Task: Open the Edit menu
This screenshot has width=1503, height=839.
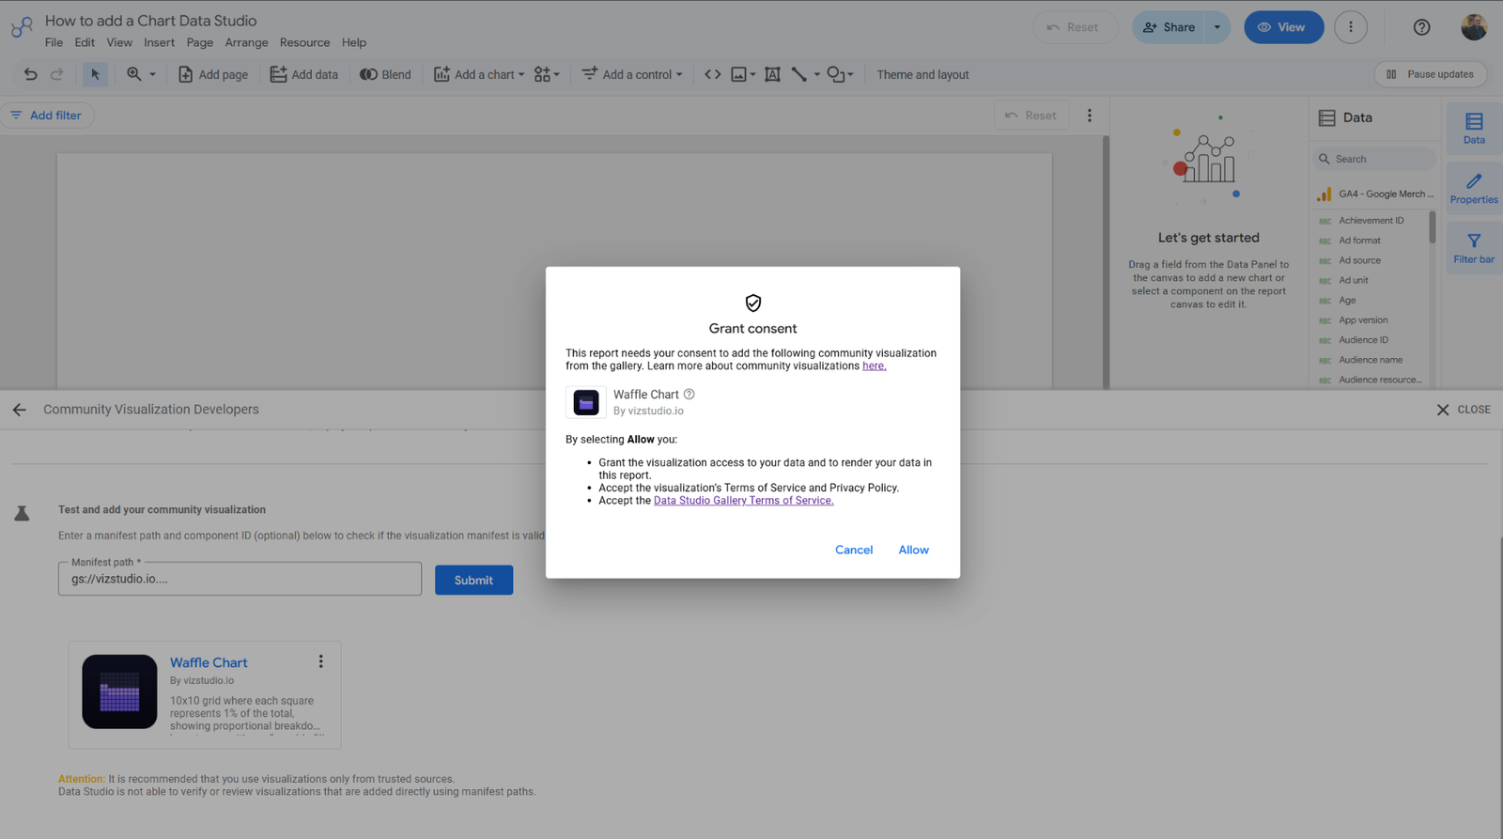Action: [x=85, y=42]
